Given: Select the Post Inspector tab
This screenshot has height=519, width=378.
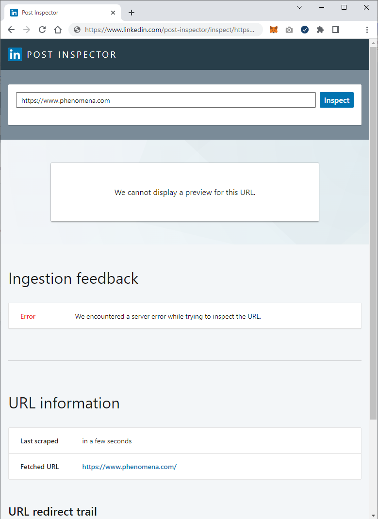Looking at the screenshot, I should [x=63, y=13].
